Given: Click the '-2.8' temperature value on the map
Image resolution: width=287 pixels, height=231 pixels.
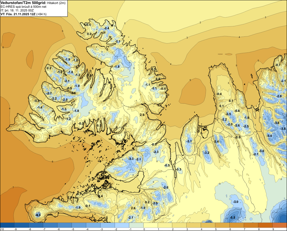Looking at the screenshot, I should 279,96.
